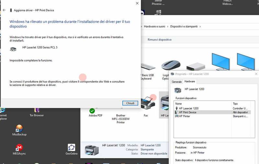
Task: Select HP Printer row in device list
Action: [x=212, y=116]
